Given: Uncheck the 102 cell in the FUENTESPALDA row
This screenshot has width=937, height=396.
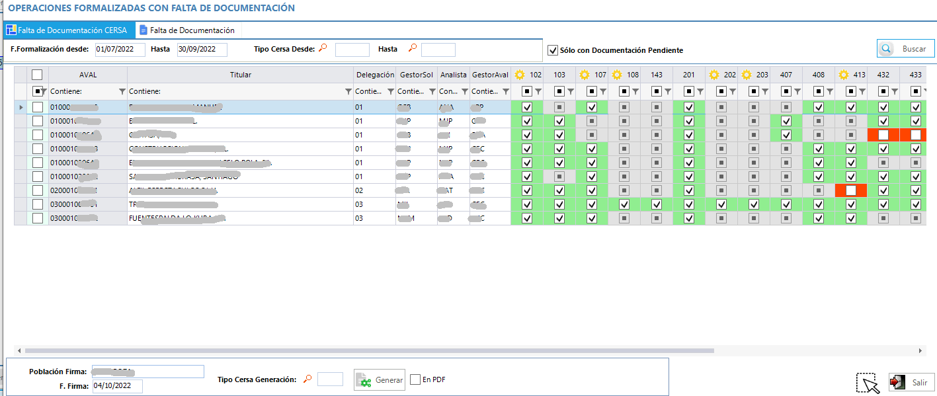Looking at the screenshot, I should [x=527, y=218].
